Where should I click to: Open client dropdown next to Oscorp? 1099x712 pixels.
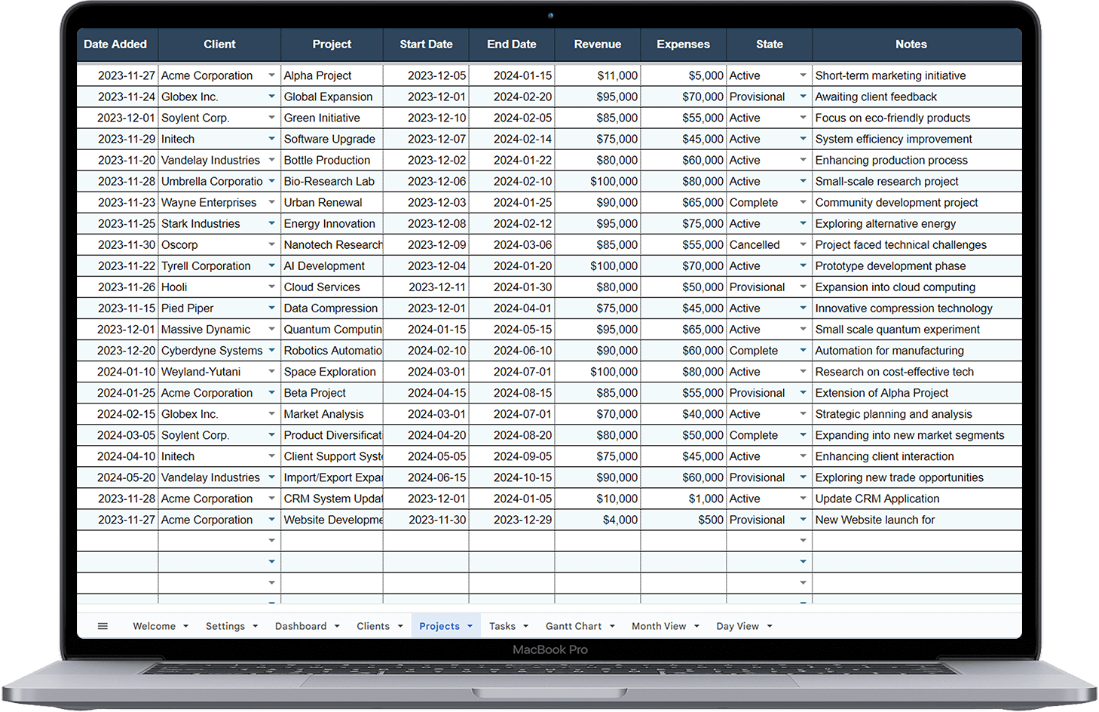point(271,244)
